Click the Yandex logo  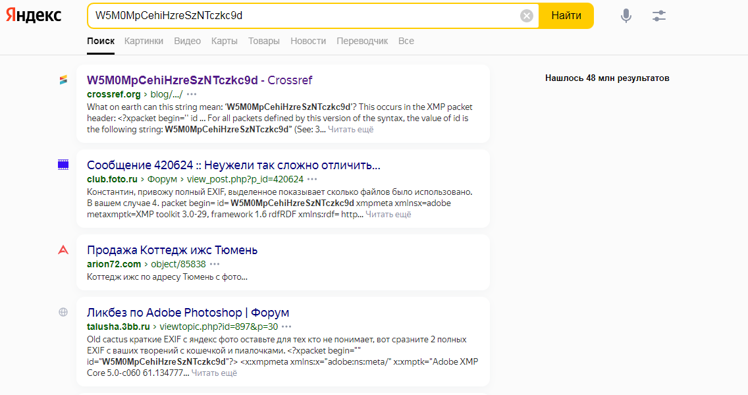click(x=34, y=16)
